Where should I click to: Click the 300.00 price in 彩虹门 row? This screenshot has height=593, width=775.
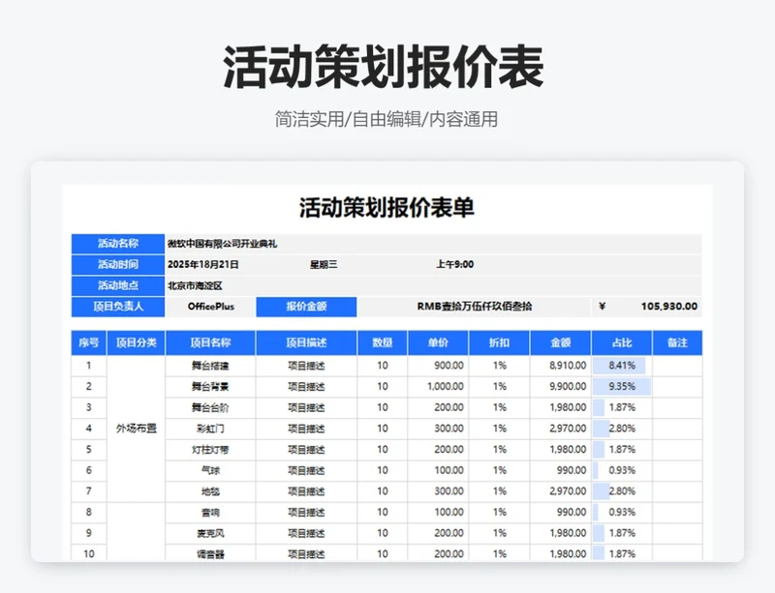pos(449,429)
